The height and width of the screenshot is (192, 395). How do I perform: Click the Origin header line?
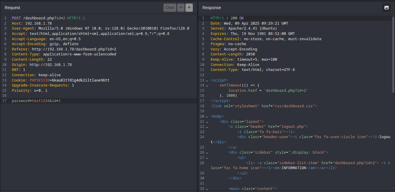(42, 65)
